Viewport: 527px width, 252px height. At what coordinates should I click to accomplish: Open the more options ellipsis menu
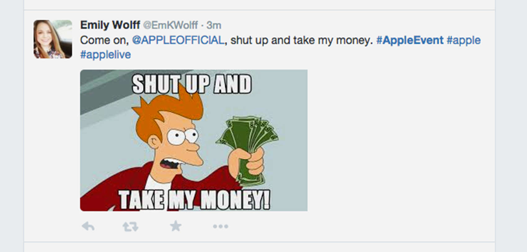[220, 227]
